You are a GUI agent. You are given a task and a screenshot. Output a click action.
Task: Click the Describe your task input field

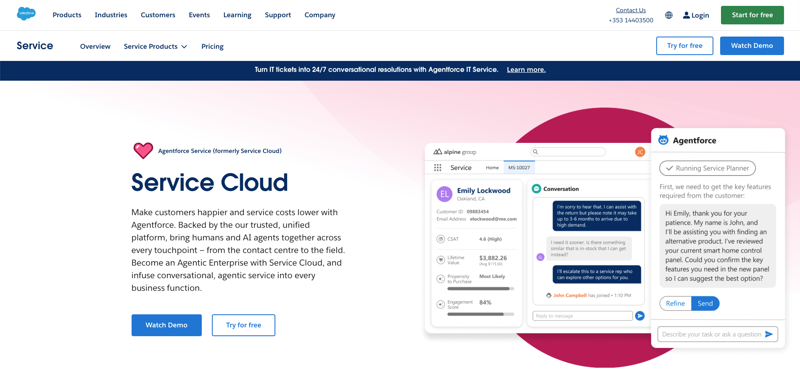point(718,334)
